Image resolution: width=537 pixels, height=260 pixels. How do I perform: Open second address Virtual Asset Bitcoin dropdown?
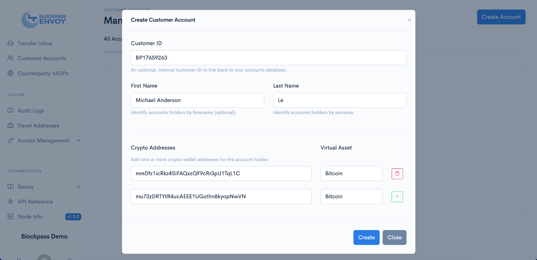(351, 197)
